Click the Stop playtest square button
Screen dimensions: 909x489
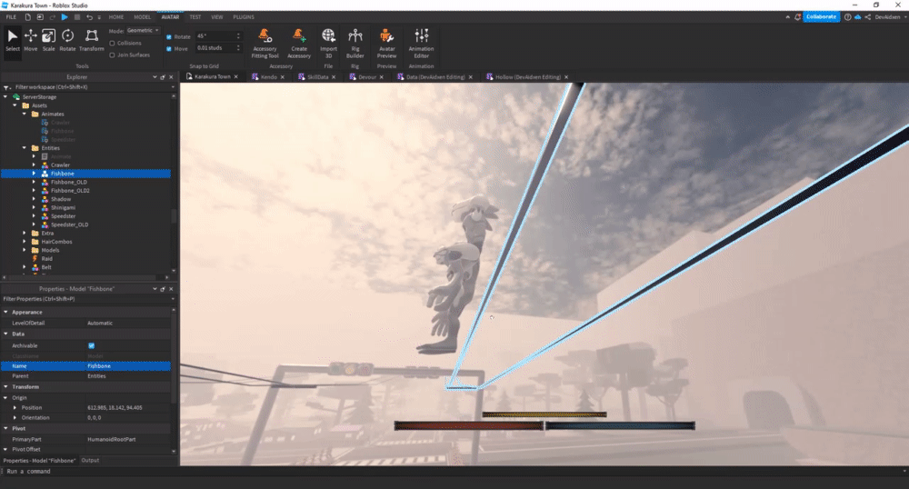[77, 17]
